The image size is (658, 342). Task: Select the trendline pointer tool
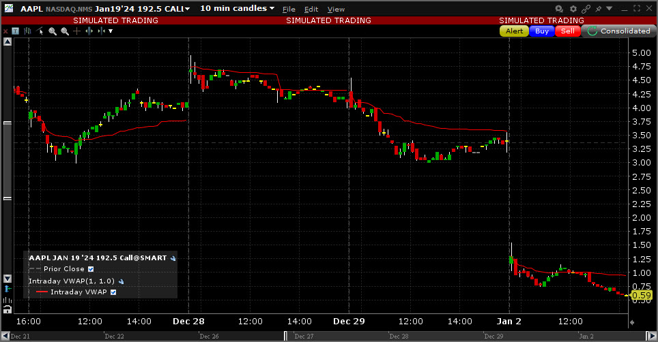point(40,31)
